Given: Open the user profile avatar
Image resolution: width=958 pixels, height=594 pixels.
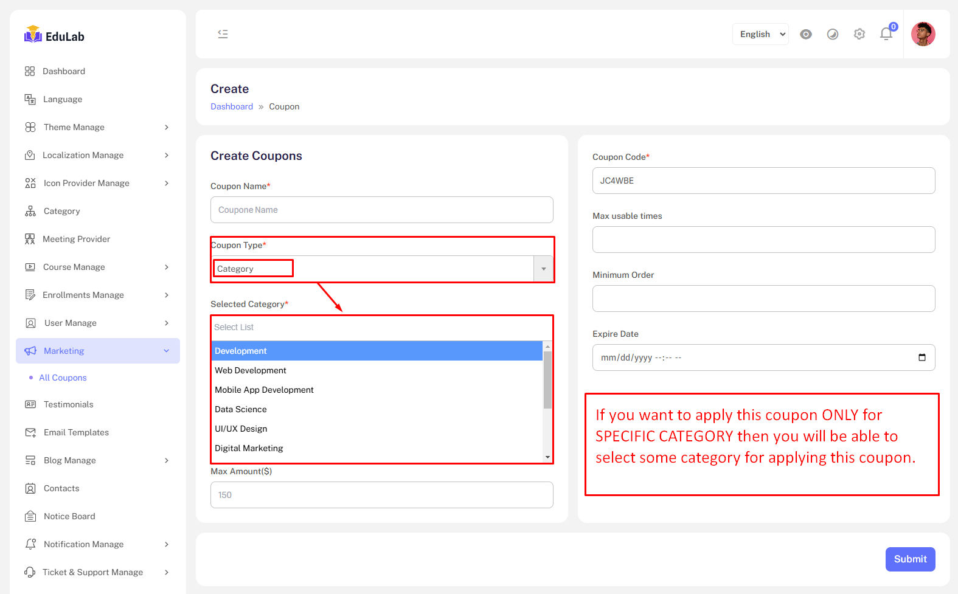Looking at the screenshot, I should pyautogui.click(x=923, y=34).
